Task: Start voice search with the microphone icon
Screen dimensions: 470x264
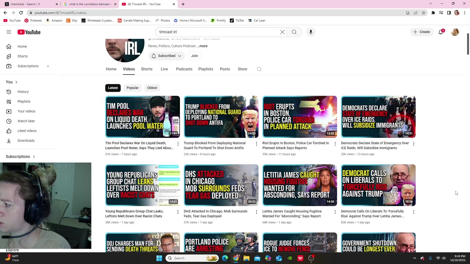Action: pyautogui.click(x=311, y=32)
